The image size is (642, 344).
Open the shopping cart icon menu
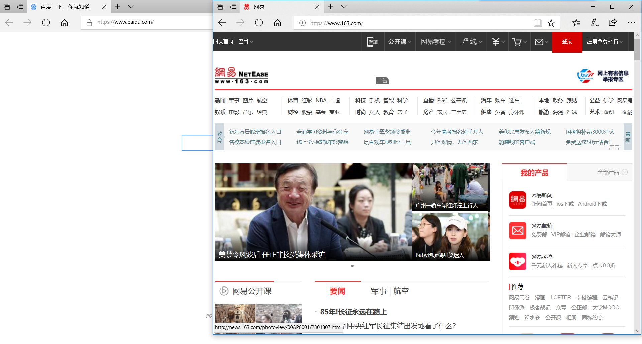[519, 42]
